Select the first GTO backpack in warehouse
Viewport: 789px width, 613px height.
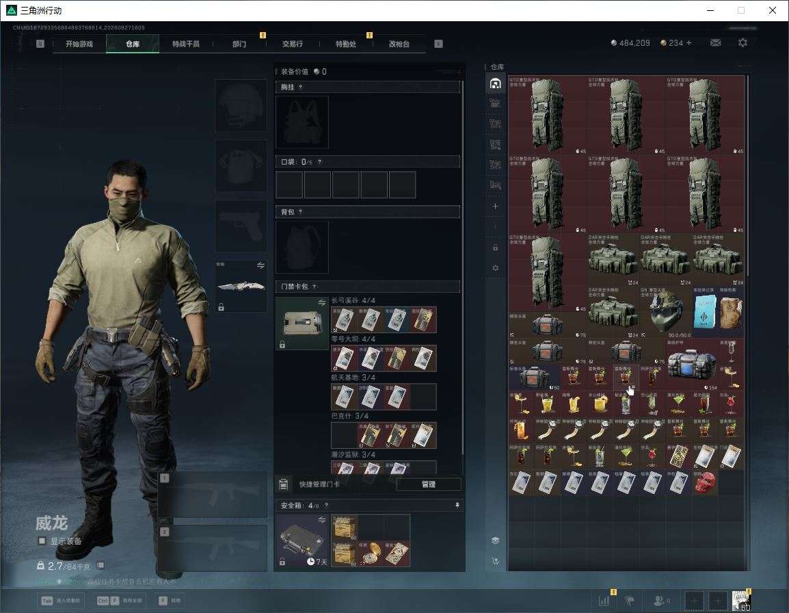548,116
